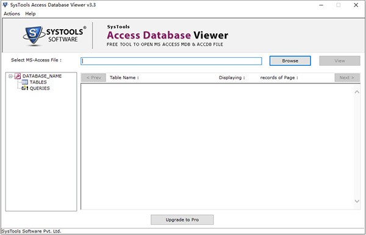The width and height of the screenshot is (366, 235).
Task: Click the SysTools Software shield logo
Action: click(x=34, y=35)
